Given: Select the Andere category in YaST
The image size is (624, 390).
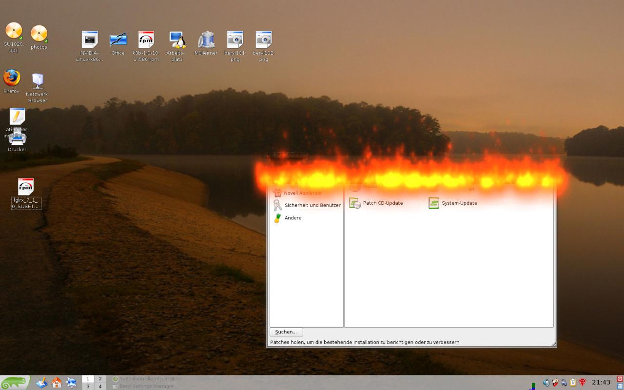Looking at the screenshot, I should tap(288, 218).
